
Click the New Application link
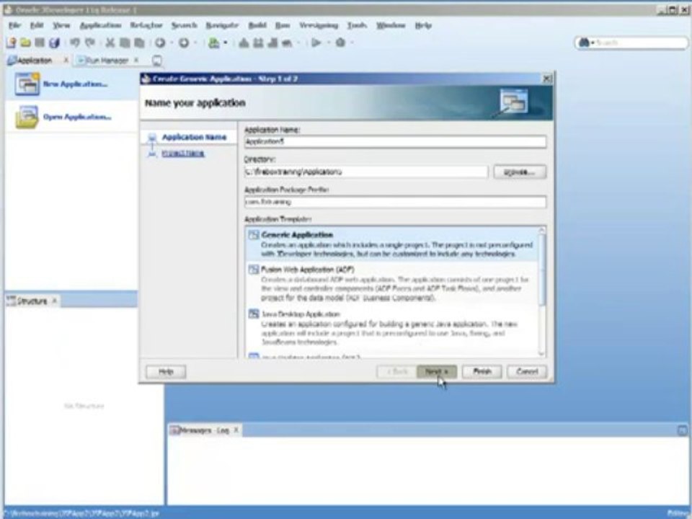point(75,84)
